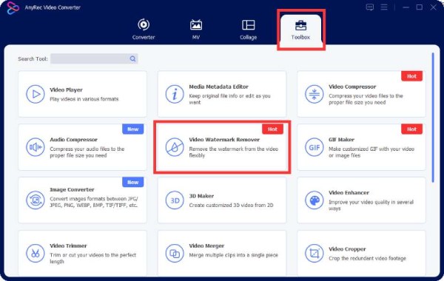The image size is (444, 281).
Task: Click the Video Enhancer palette icon
Action: pos(314,200)
